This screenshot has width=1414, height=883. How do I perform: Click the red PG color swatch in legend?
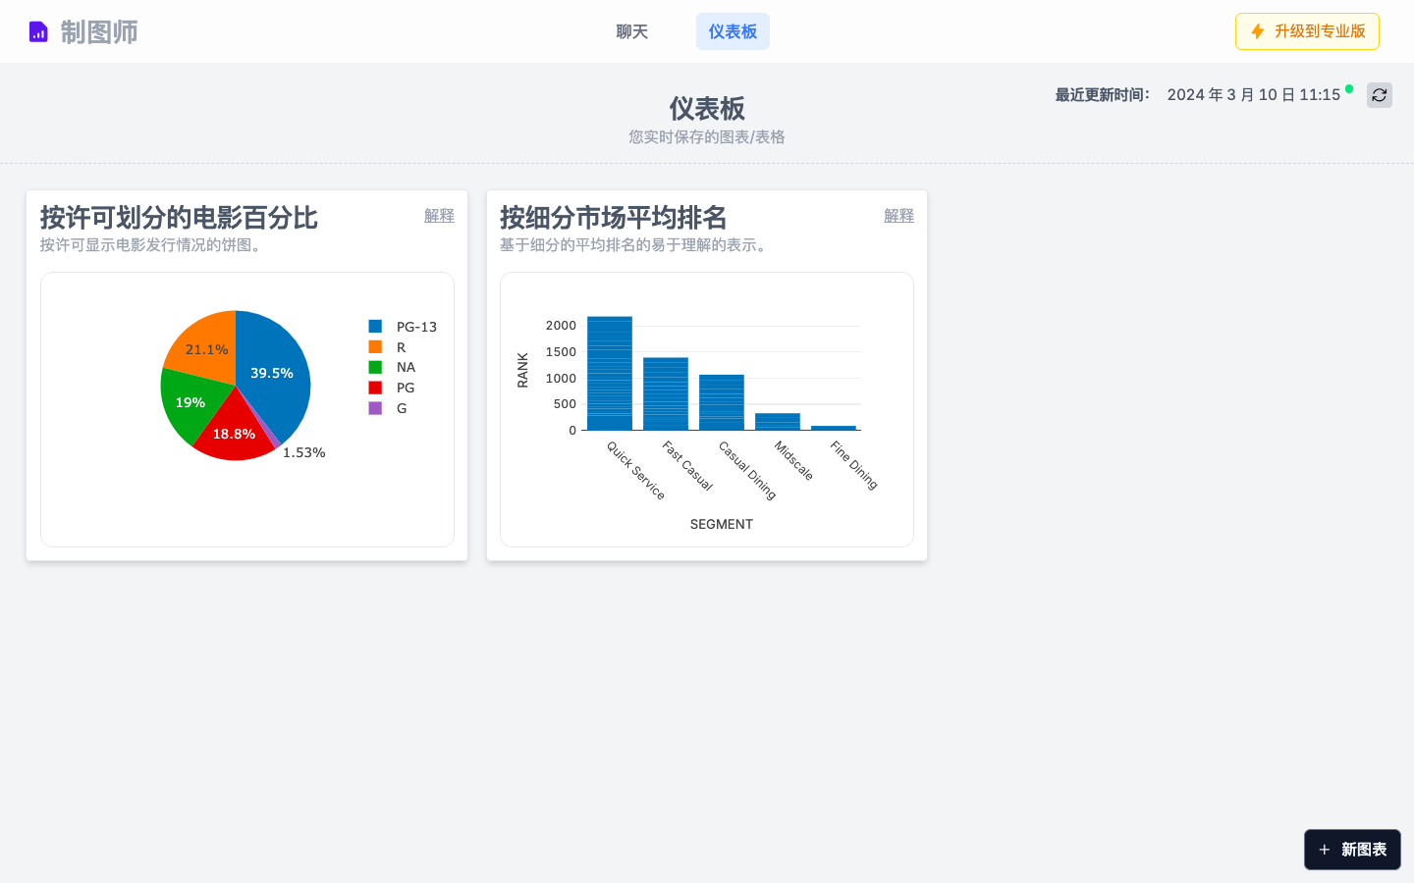coord(377,387)
